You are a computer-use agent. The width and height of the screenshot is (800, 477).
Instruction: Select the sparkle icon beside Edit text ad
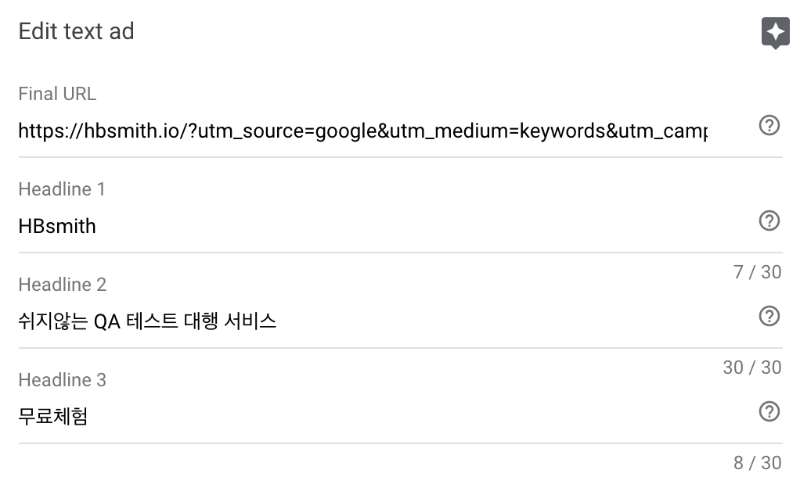tap(775, 31)
